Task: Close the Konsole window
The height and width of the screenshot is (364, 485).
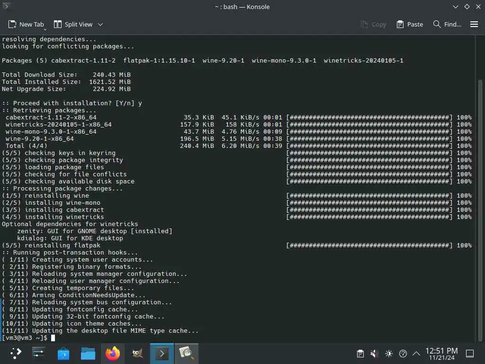Action: click(478, 7)
